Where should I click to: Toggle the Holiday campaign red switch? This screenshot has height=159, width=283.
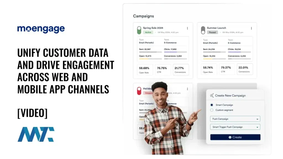(x=139, y=91)
